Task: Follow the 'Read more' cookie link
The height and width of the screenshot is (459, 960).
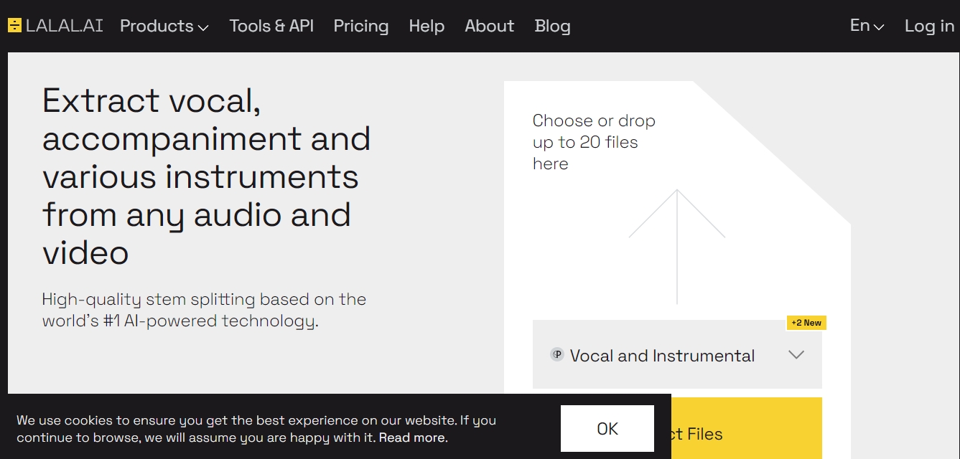Action: pyautogui.click(x=413, y=437)
